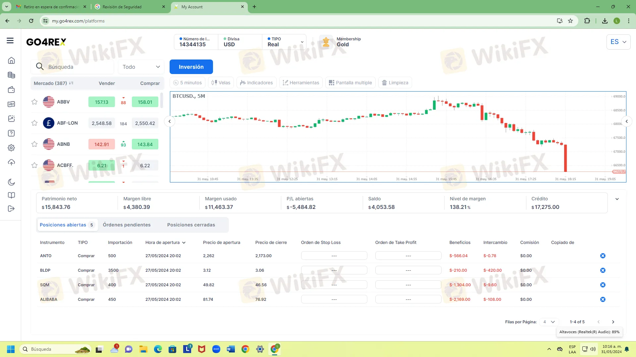Open the wallet icon in sidebar

point(11,90)
